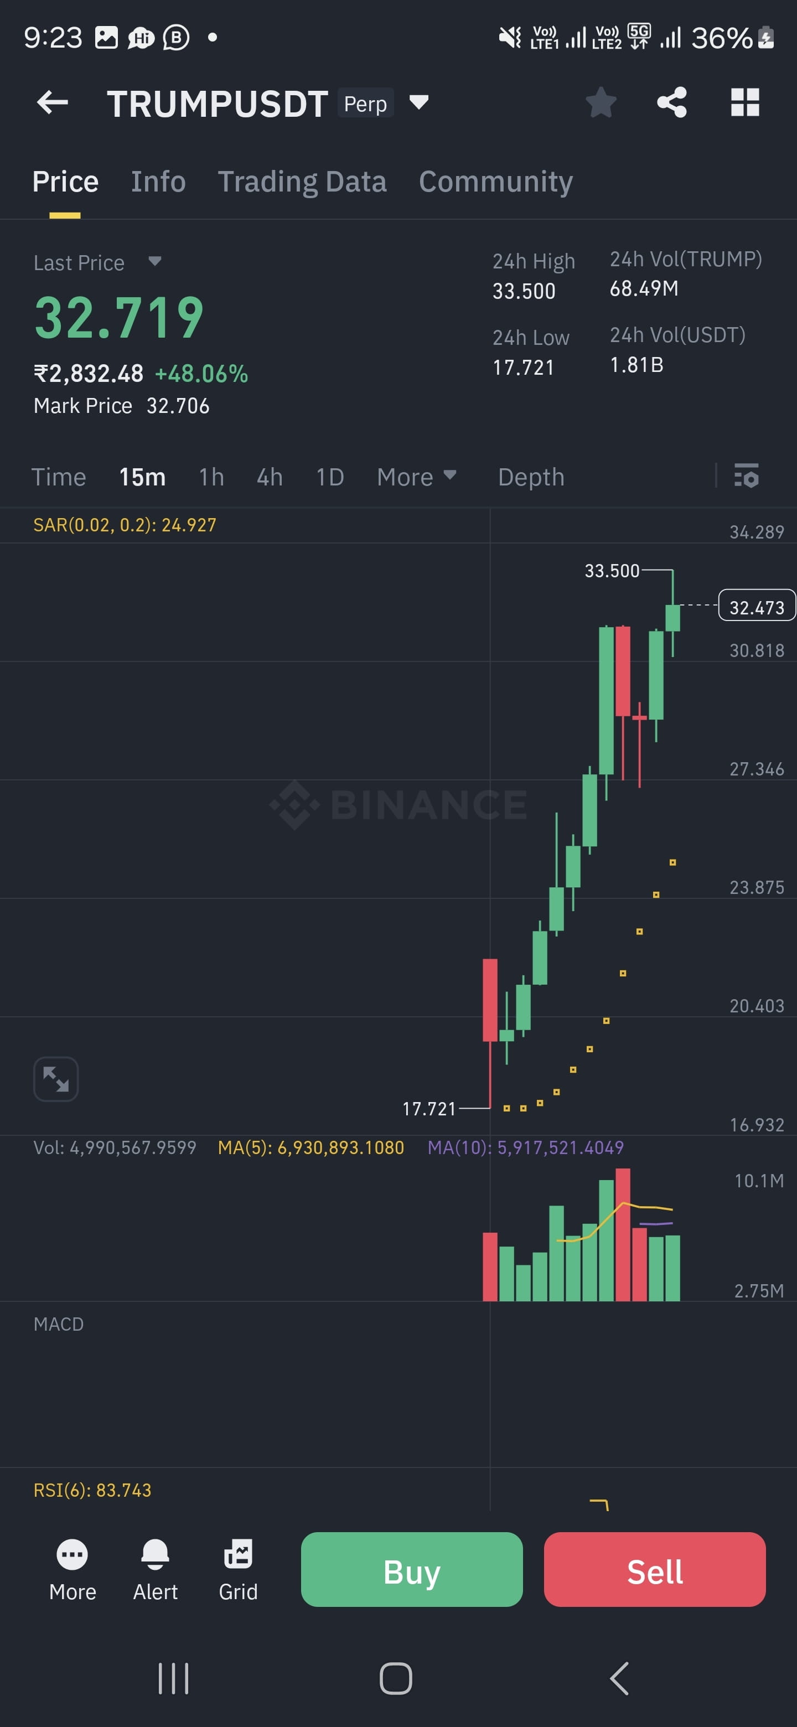Tap the battery status indicator

coord(733,38)
